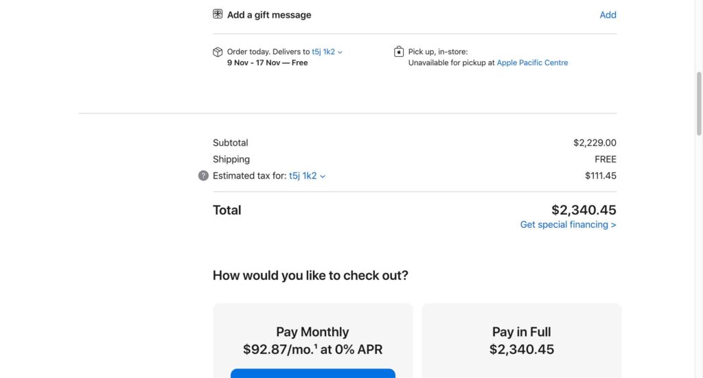Click the gift box icon
This screenshot has width=703, height=378.
click(x=218, y=14)
